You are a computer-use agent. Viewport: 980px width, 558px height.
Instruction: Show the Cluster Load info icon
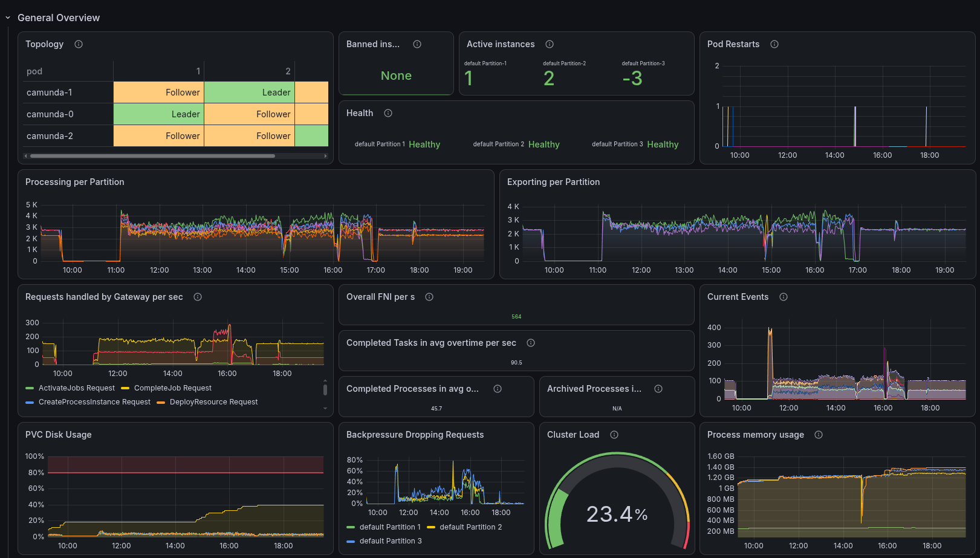[x=614, y=435]
